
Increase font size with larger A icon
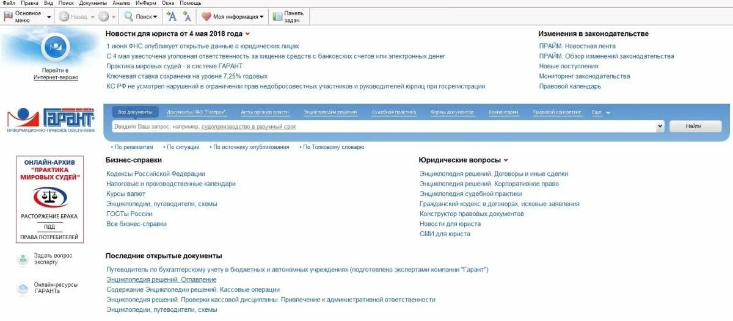[172, 16]
